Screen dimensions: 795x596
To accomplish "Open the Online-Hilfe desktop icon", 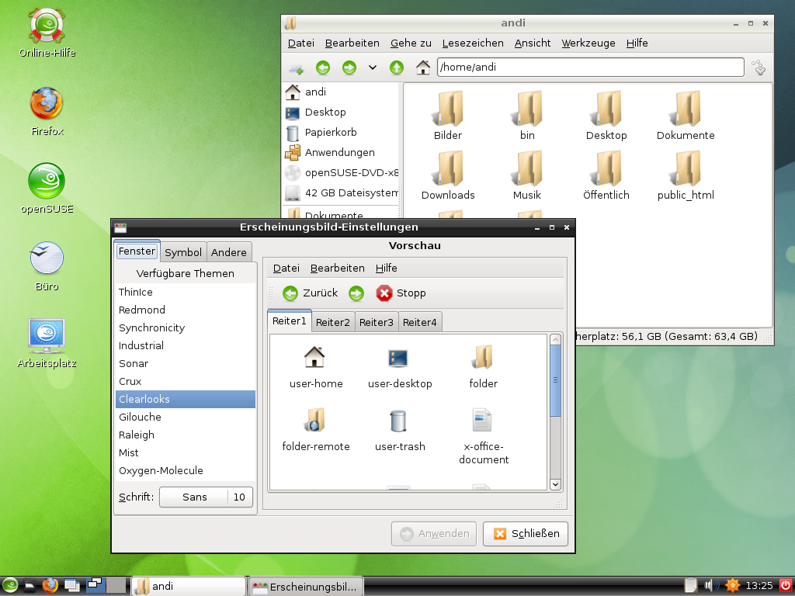I will coord(47,27).
